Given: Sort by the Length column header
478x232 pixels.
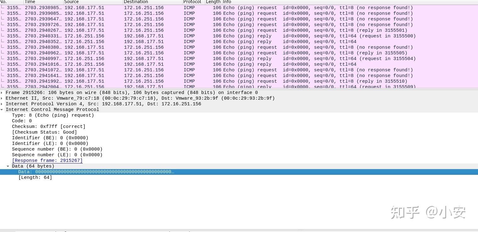Looking at the screenshot, I should [213, 2].
